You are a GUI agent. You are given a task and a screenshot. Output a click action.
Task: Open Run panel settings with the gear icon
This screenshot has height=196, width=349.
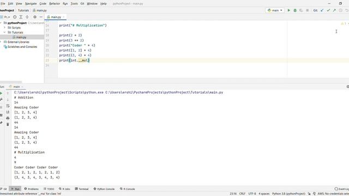click(x=347, y=87)
